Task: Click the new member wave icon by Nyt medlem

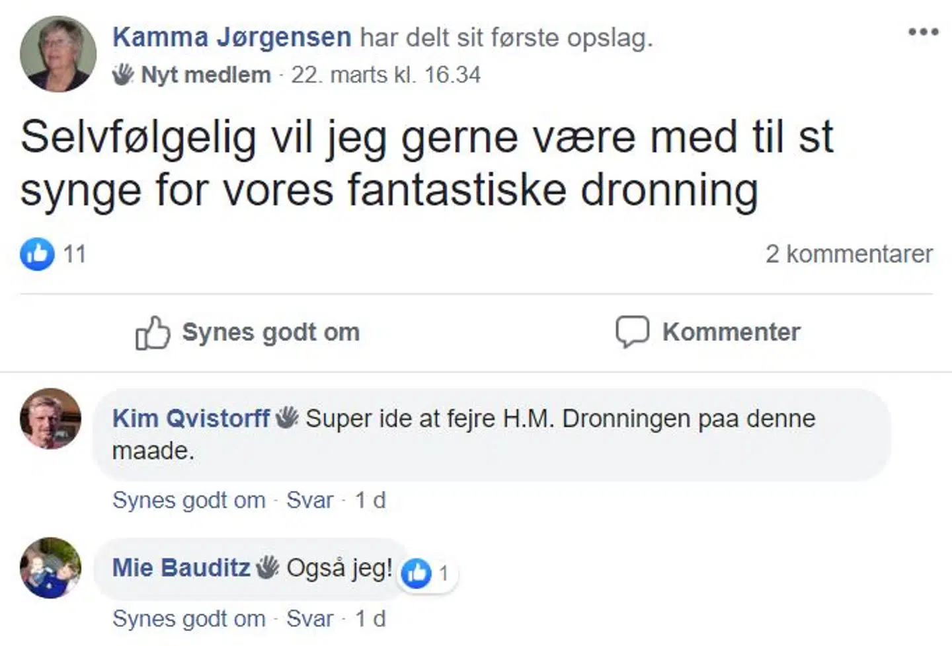Action: (123, 75)
